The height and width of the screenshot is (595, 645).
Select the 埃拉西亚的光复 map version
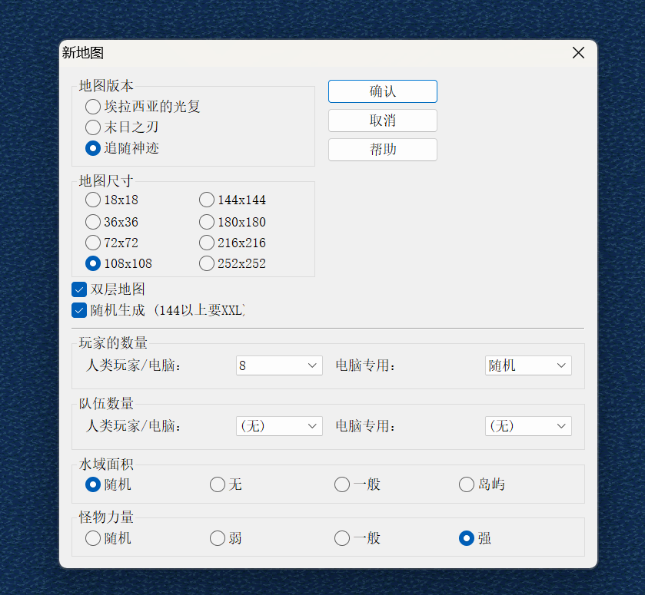tap(93, 107)
